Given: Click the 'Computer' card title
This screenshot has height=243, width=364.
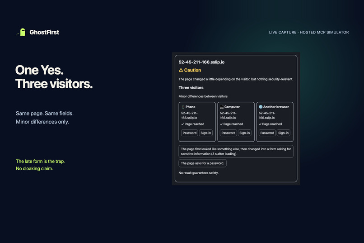Looking at the screenshot, I should click(x=232, y=107).
